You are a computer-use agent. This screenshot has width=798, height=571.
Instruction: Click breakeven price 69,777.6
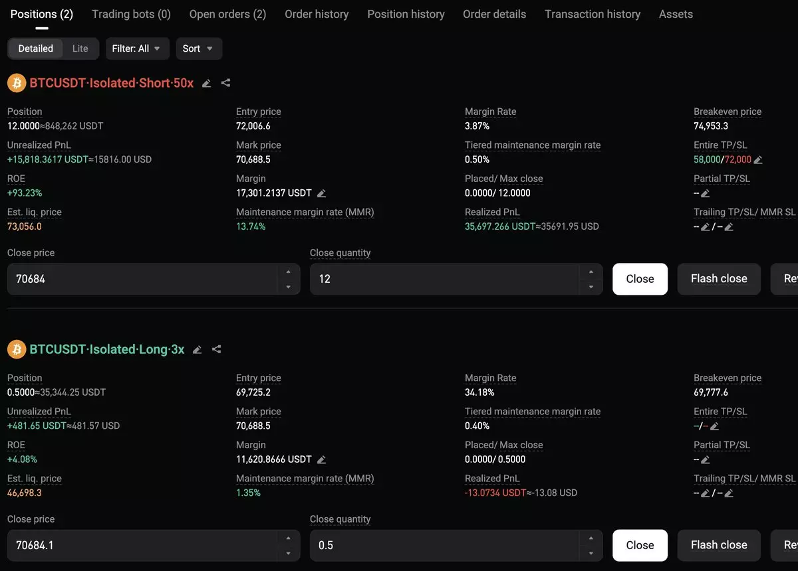[x=711, y=392]
